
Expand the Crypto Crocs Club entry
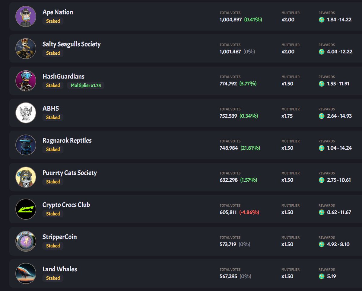(151, 209)
